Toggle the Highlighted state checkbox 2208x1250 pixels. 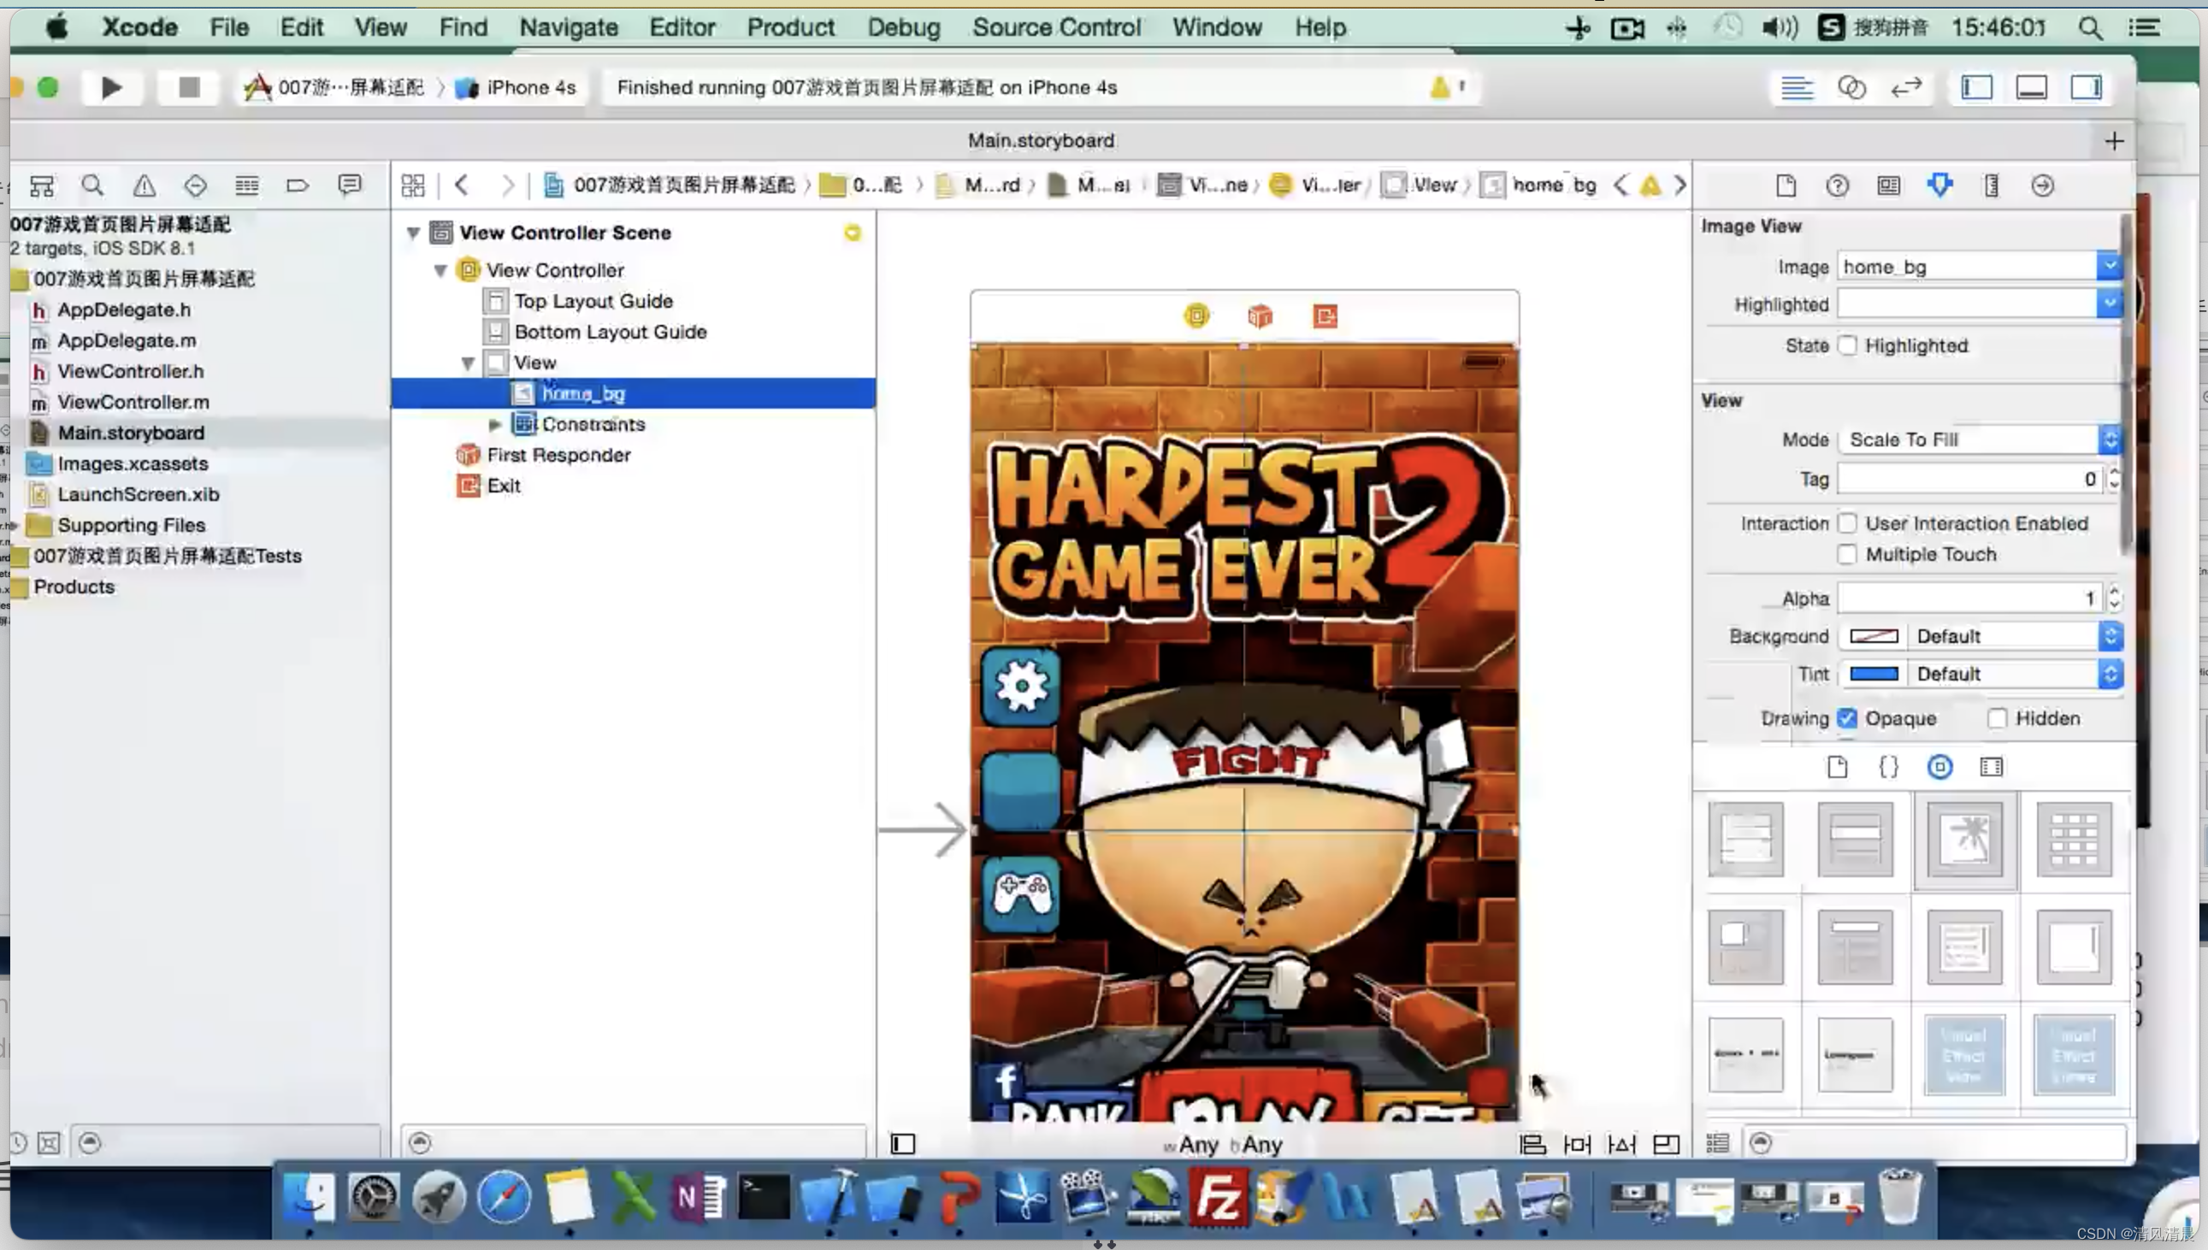pos(1847,345)
